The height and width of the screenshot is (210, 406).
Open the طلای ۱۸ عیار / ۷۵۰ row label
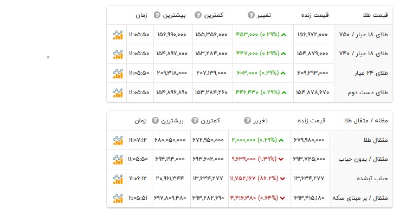pos(364,35)
